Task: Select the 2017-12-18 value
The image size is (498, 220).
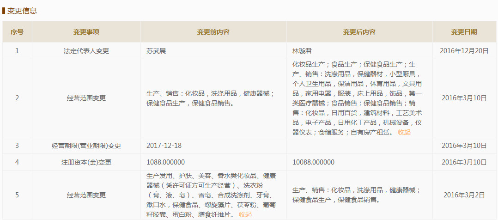Action: pos(164,146)
